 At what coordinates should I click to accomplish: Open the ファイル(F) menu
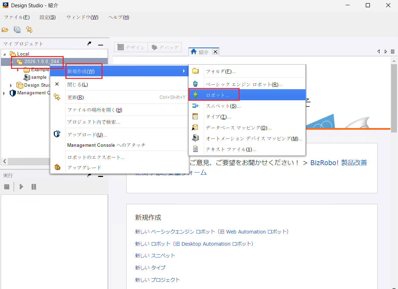(x=17, y=17)
